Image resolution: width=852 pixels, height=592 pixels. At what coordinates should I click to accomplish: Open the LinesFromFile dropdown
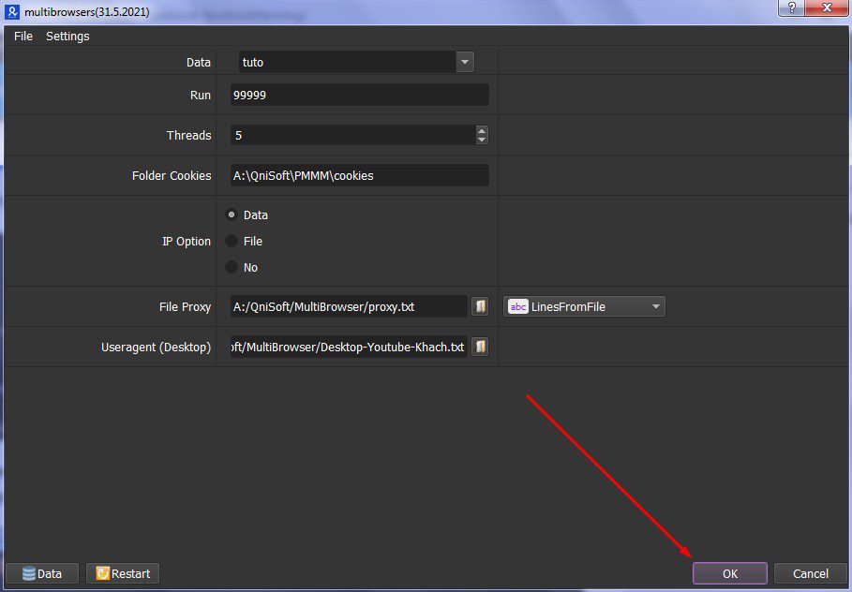click(584, 306)
